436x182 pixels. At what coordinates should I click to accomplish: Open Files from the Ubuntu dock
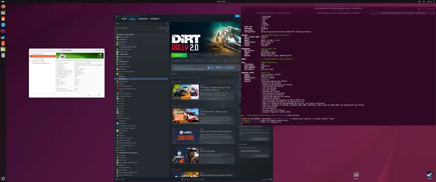click(3, 12)
